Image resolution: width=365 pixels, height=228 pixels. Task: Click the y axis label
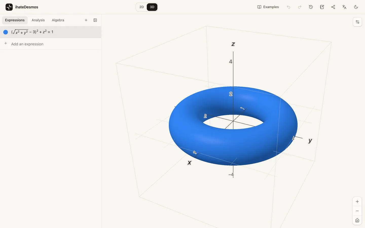coord(310,141)
